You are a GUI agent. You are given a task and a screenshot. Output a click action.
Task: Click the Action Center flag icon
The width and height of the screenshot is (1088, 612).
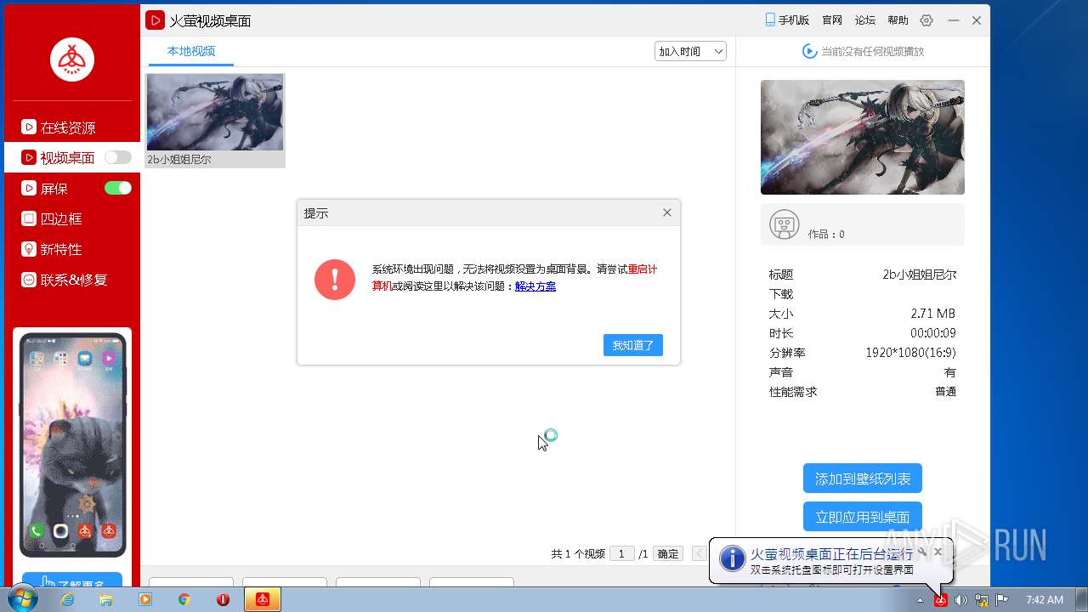[x=1002, y=600]
